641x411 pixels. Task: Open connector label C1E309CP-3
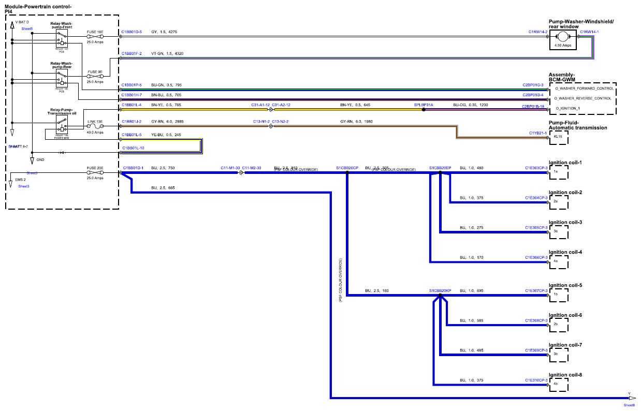(536, 350)
